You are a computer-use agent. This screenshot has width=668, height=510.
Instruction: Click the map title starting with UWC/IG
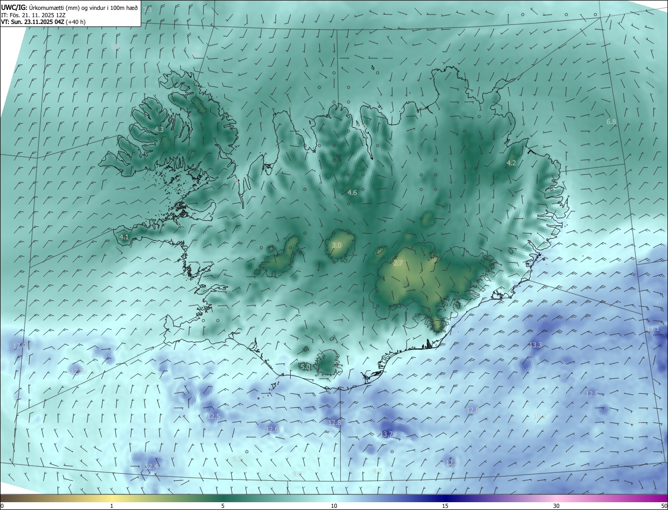[x=69, y=7]
